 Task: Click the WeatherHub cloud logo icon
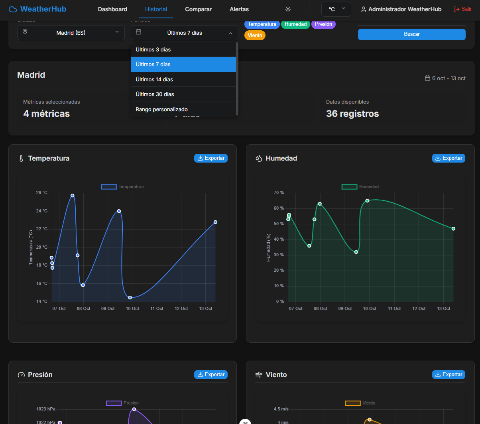(x=13, y=9)
